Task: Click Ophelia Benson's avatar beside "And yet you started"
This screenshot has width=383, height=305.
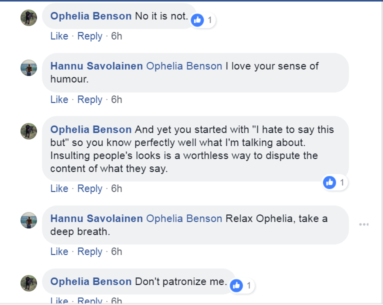Action: click(x=28, y=131)
